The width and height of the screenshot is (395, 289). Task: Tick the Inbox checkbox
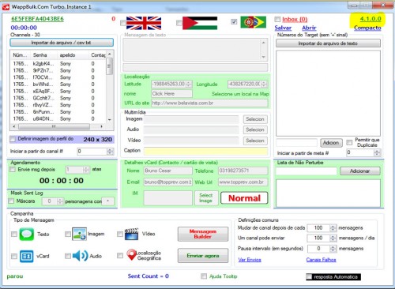[277, 19]
